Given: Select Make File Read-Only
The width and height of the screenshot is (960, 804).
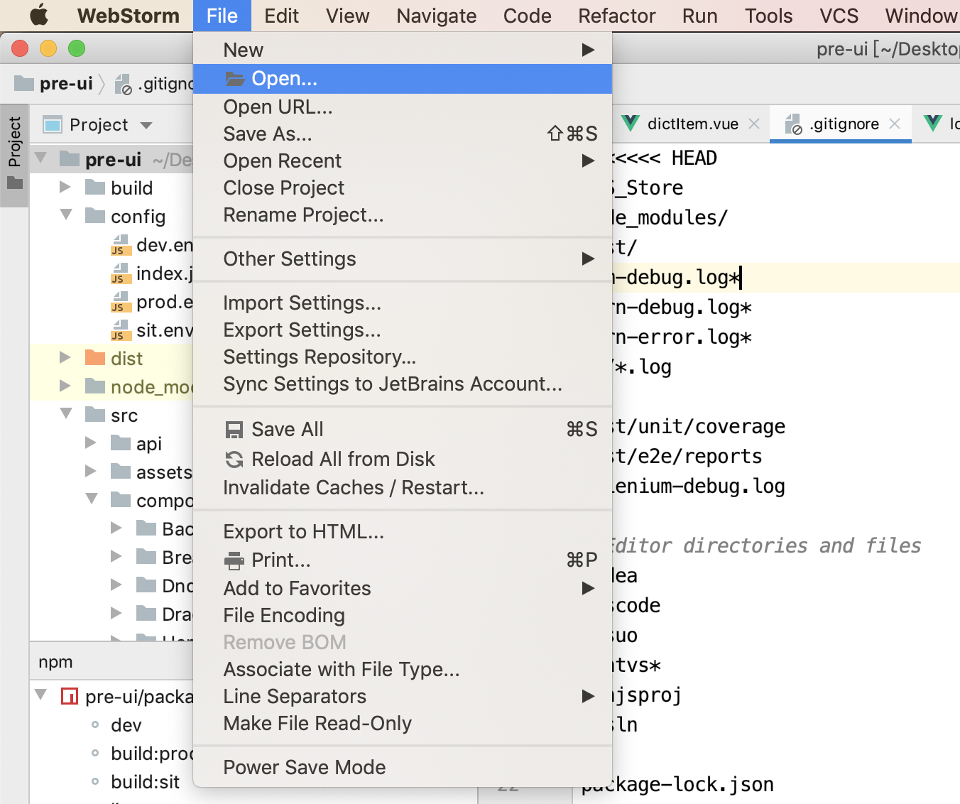Looking at the screenshot, I should pos(402,723).
